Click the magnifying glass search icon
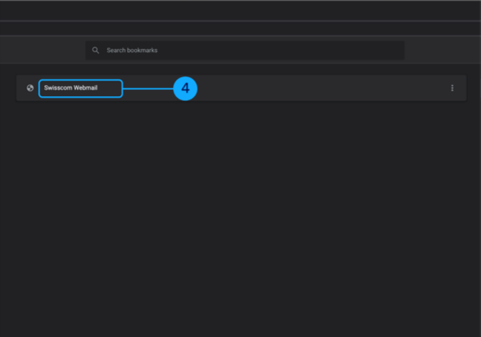 tap(95, 51)
